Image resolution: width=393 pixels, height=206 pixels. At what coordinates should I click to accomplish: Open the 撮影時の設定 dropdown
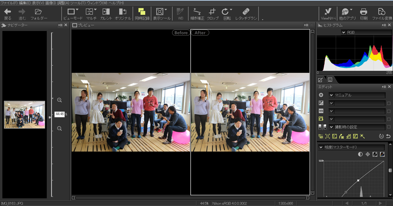(331, 127)
